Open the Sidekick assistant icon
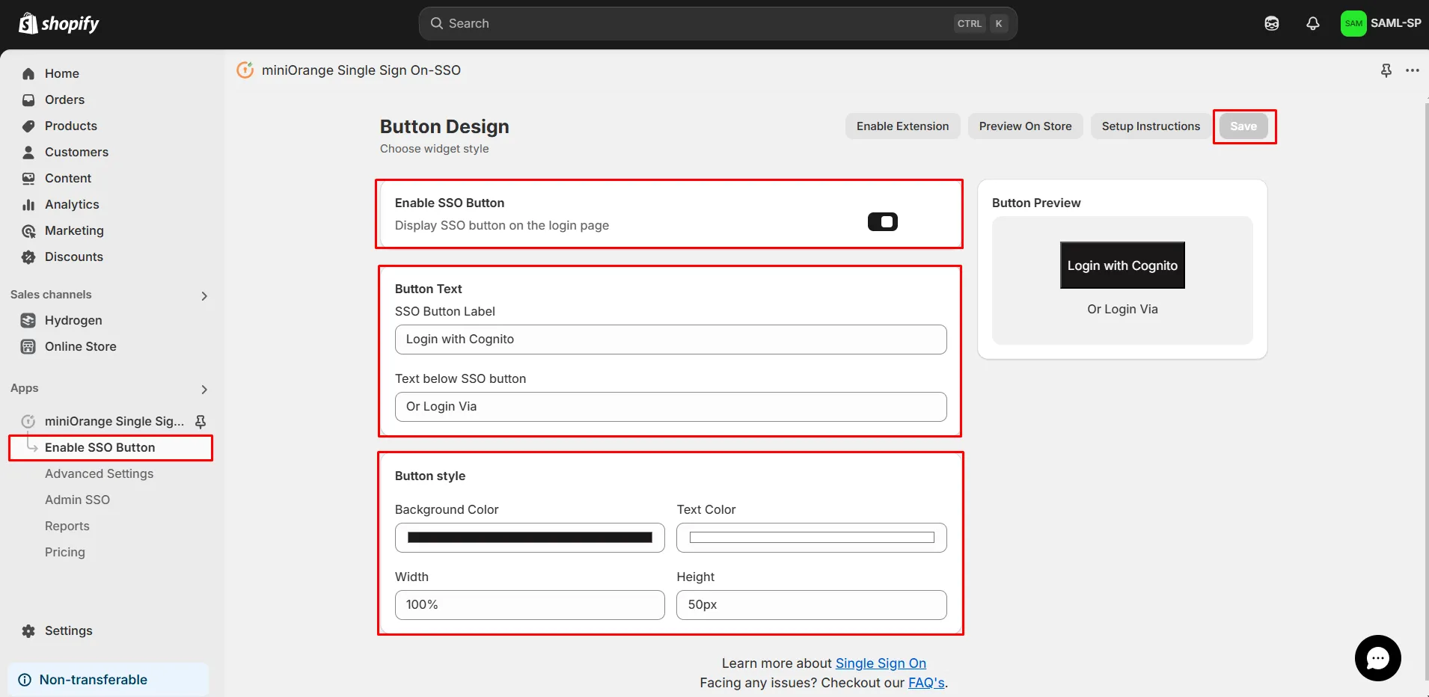This screenshot has height=697, width=1429. coord(1272,24)
